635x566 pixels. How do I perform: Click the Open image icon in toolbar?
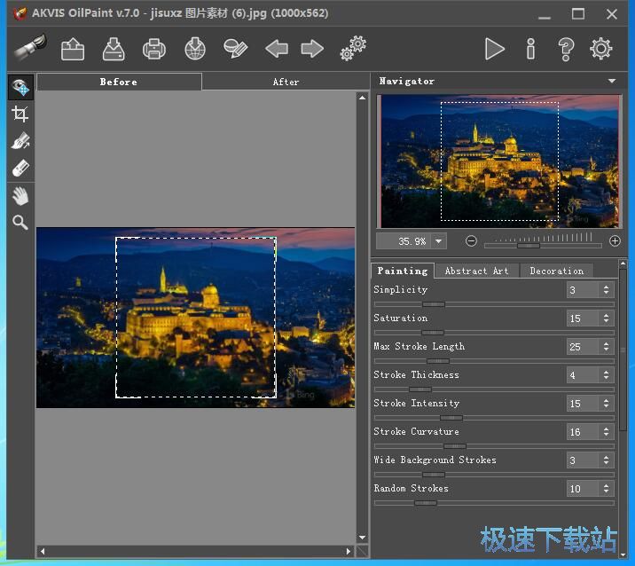73,49
